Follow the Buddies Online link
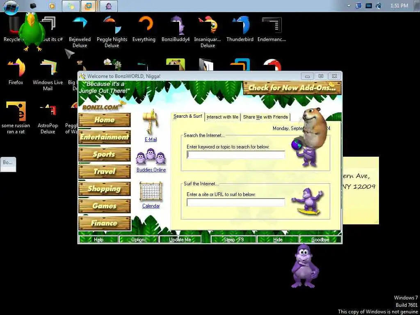420x315 pixels. (x=151, y=170)
